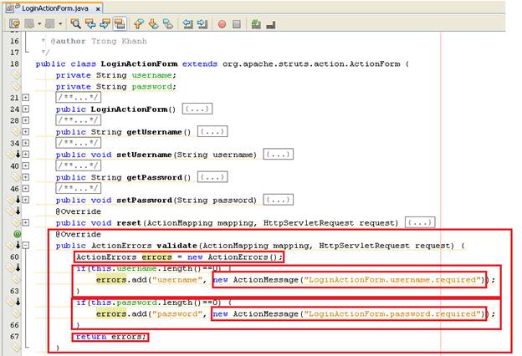
Task: Click the {...} placeholder after LoginActionForm()
Action: pos(197,109)
